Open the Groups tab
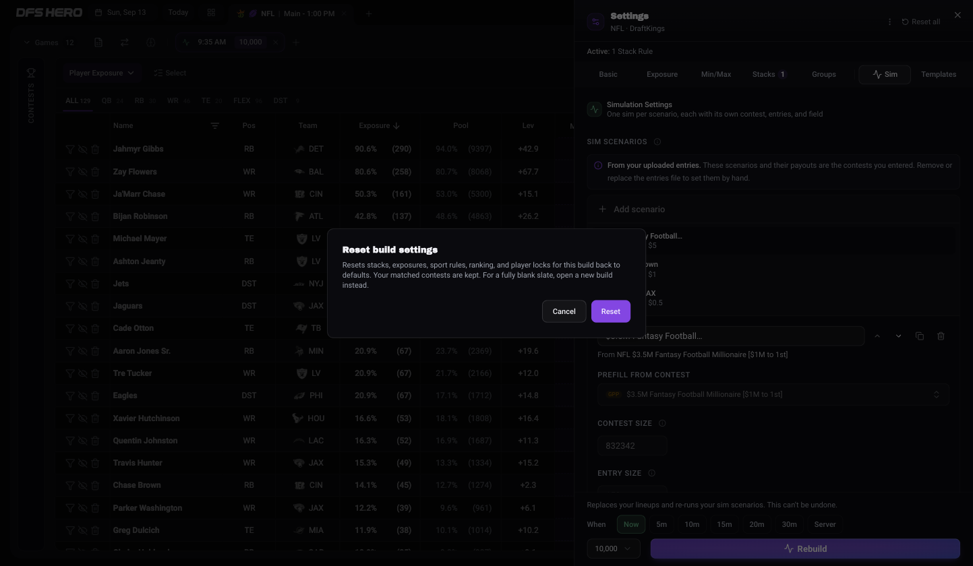The image size is (973, 566). tap(824, 74)
